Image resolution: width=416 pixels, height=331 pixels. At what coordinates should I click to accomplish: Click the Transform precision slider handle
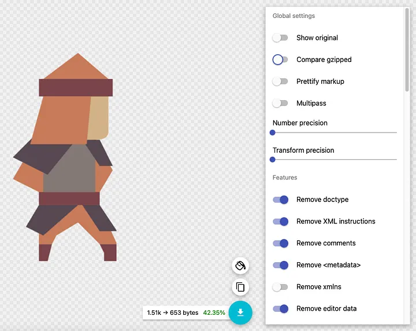(273, 160)
